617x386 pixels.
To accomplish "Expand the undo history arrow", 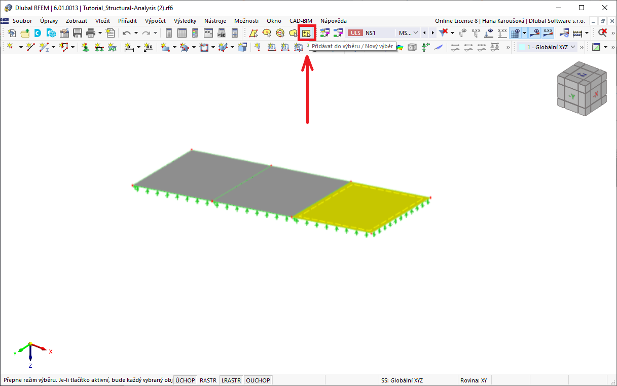I will pos(135,33).
